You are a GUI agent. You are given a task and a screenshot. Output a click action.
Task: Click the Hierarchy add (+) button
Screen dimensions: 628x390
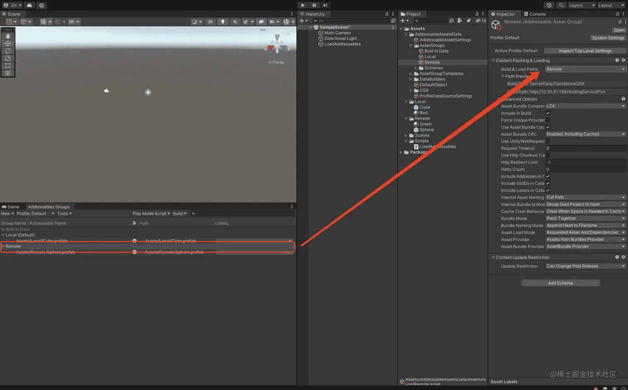(304, 21)
